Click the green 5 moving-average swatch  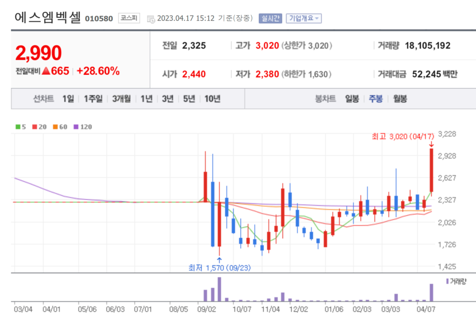(x=18, y=127)
